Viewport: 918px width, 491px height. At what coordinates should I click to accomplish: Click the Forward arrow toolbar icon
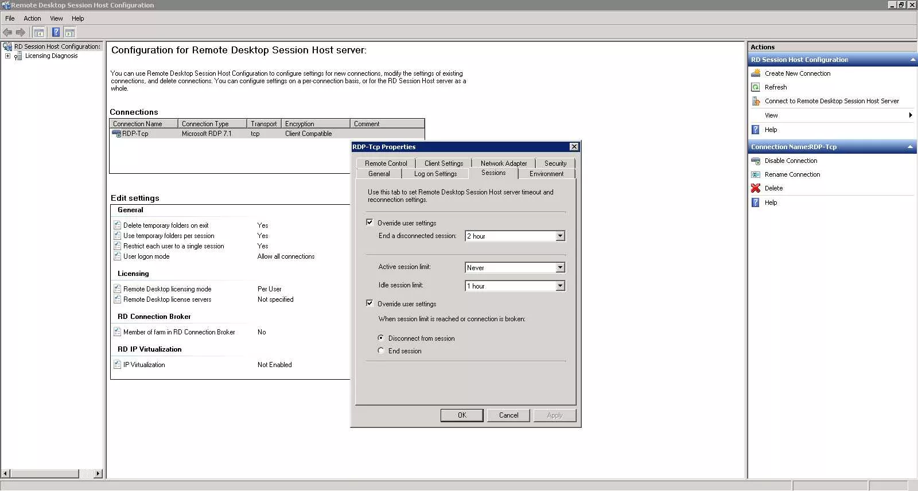(x=21, y=33)
